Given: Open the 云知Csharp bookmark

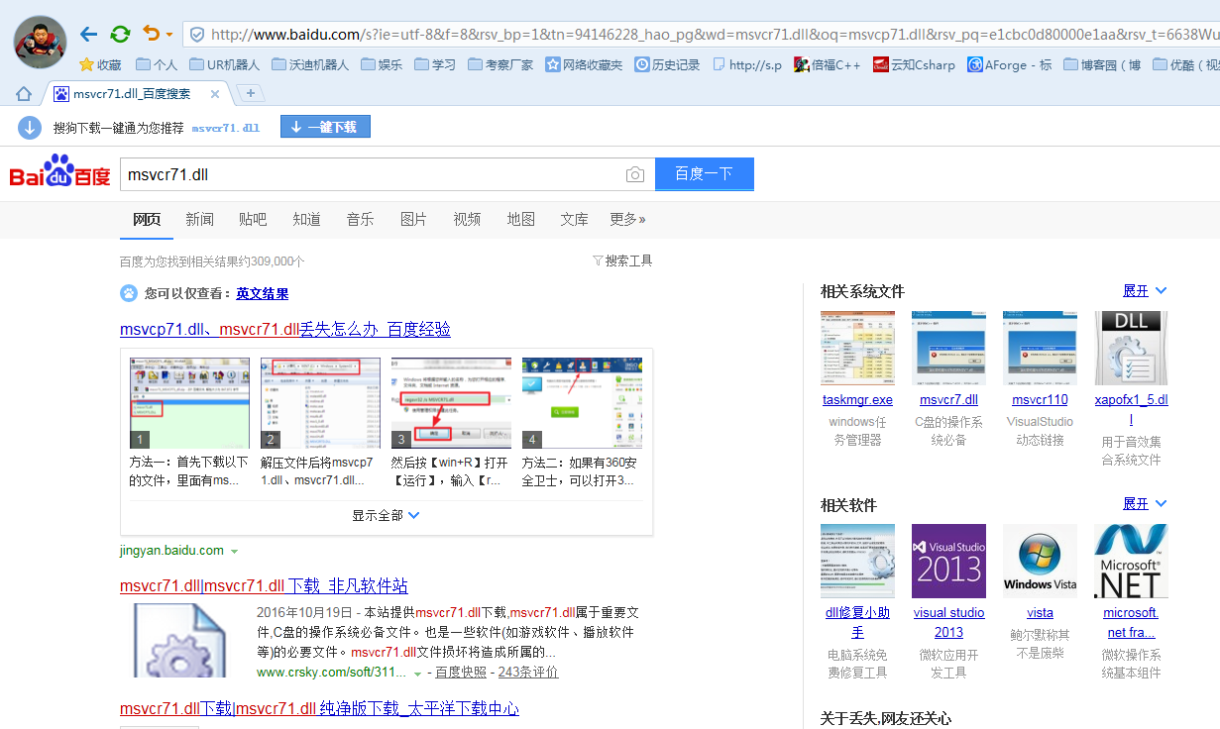Looking at the screenshot, I should click(x=914, y=65).
